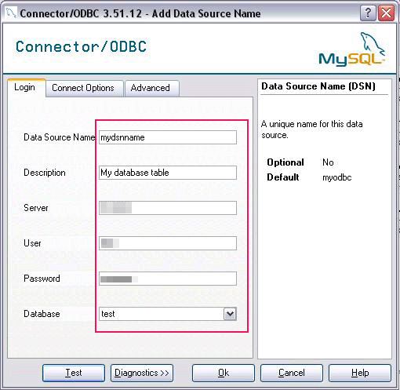The height and width of the screenshot is (390, 400).
Task: Click the 'myodbc' default value text
Action: pos(337,177)
